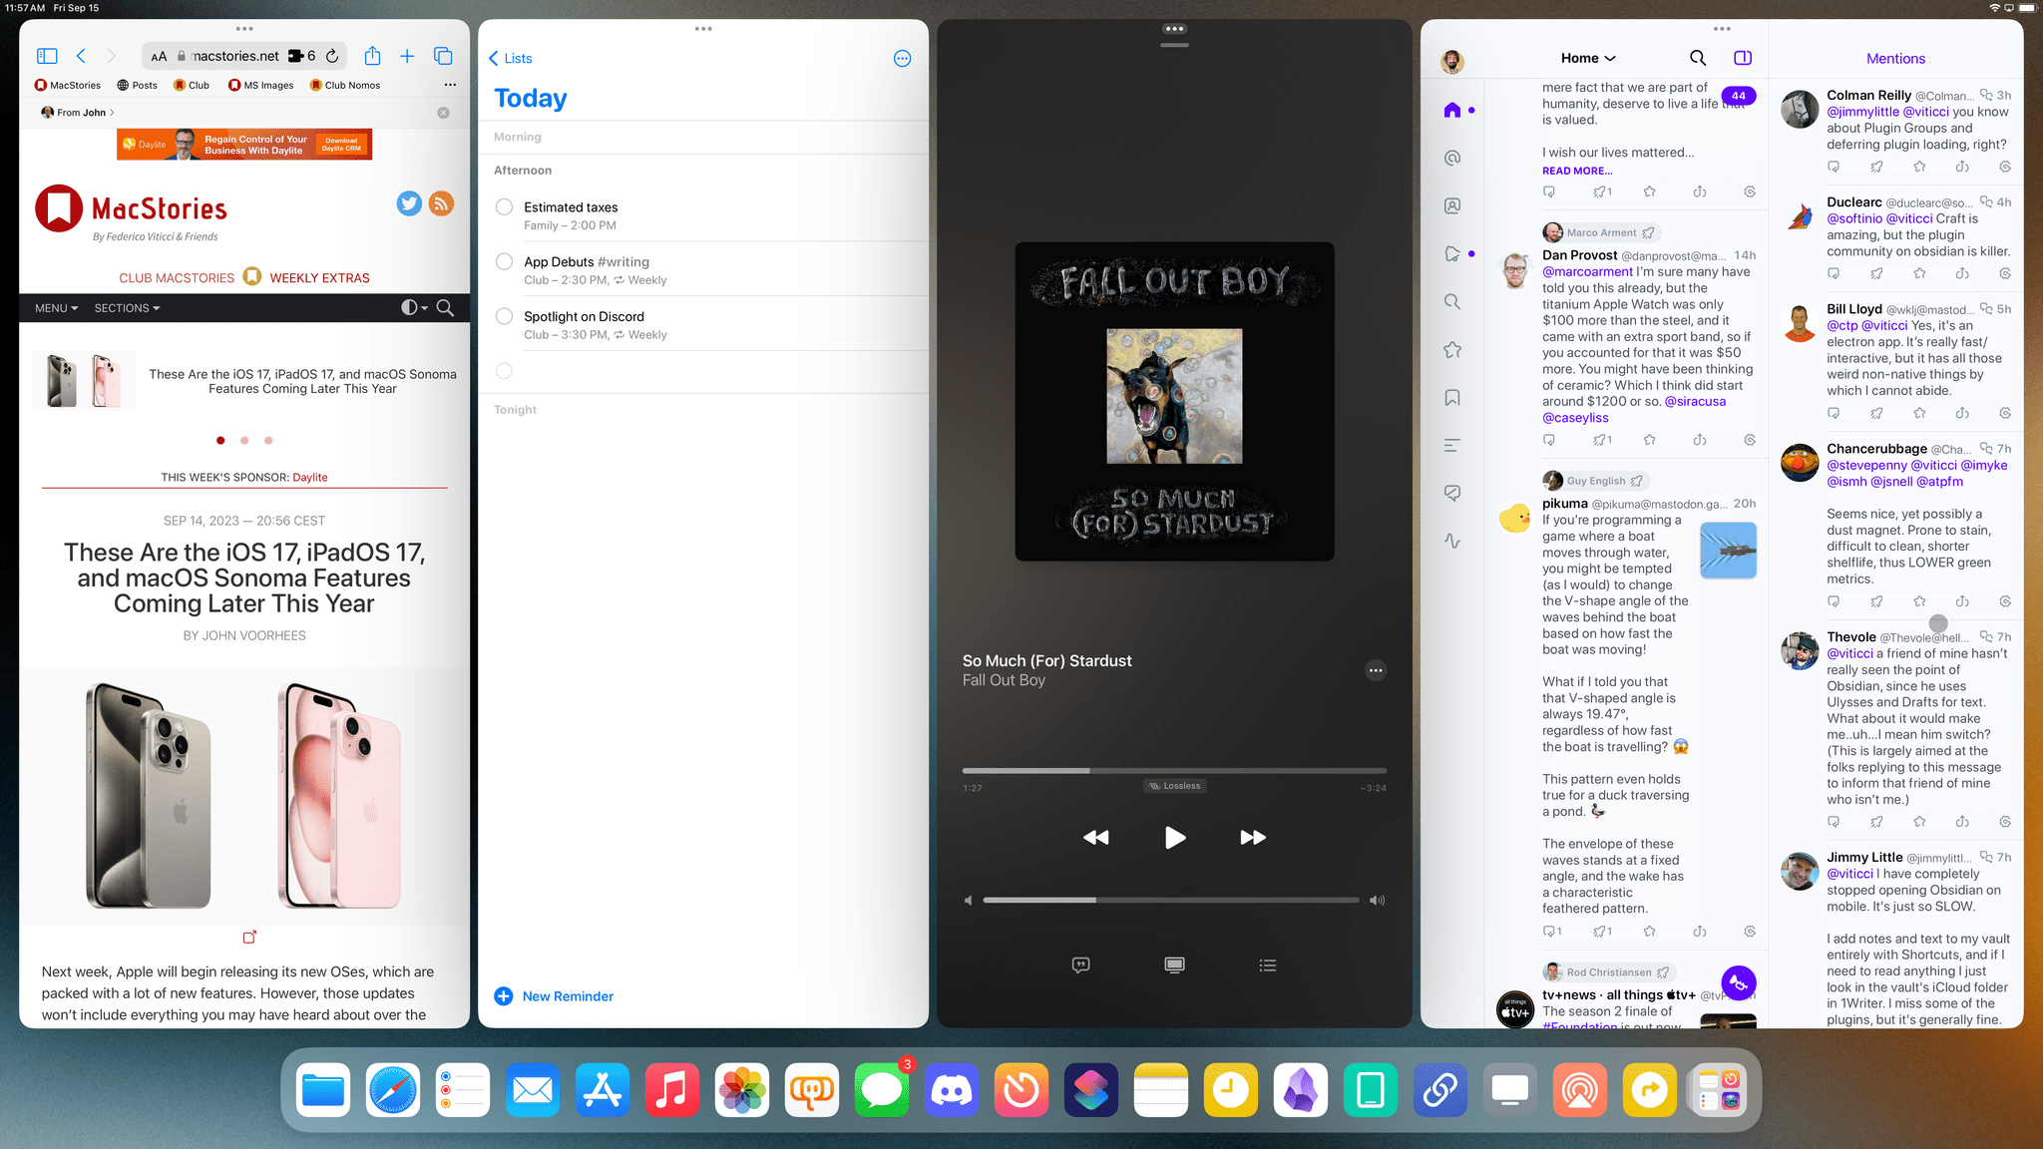
Task: Open Safari AA page settings menu
Action: [x=159, y=57]
